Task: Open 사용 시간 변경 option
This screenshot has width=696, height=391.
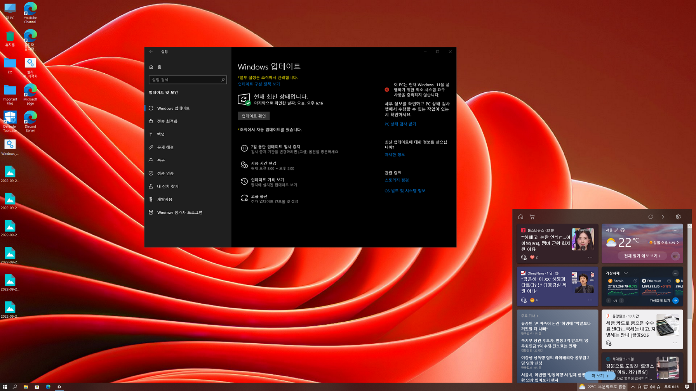Action: (x=268, y=166)
